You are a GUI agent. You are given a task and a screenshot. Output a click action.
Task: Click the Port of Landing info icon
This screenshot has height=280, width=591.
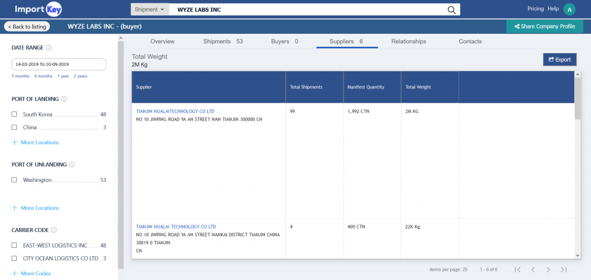click(64, 99)
